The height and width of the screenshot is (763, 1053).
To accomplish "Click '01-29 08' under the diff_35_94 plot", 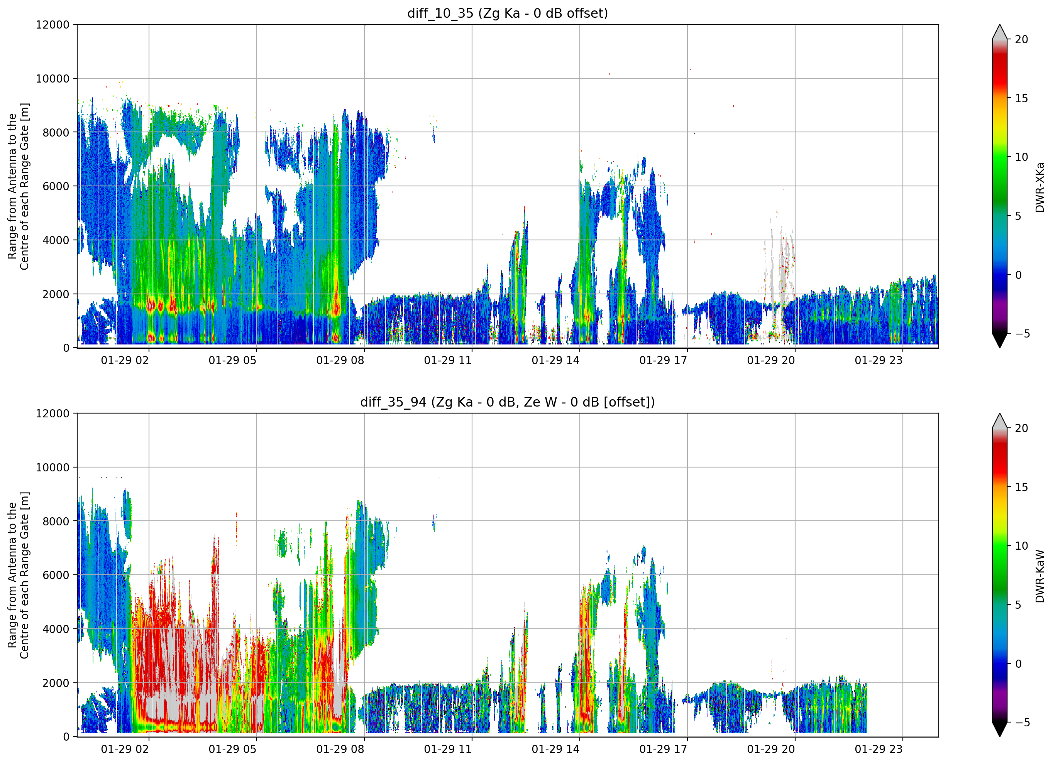I will click(340, 749).
